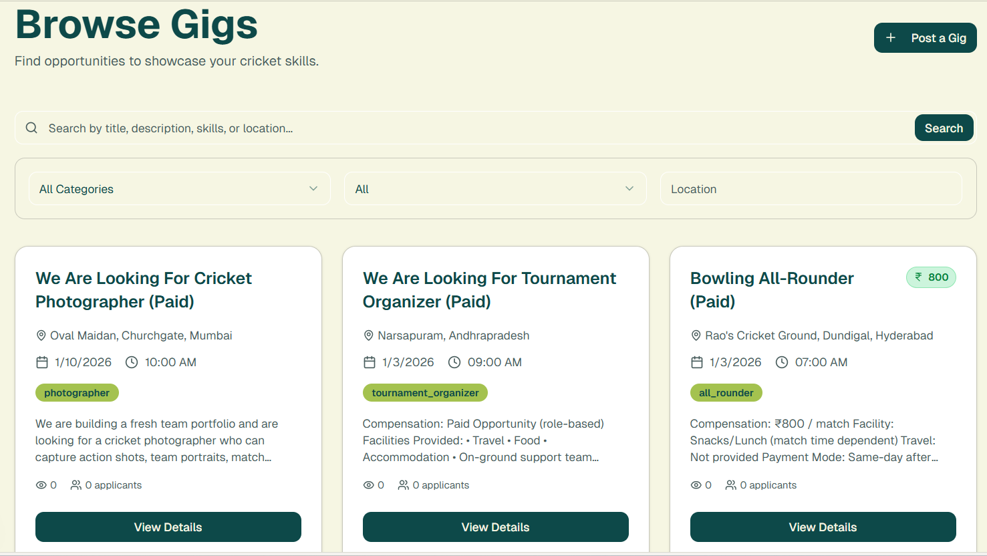This screenshot has width=987, height=556.
Task: View Details for the Tournament Organizer gig
Action: click(x=495, y=527)
